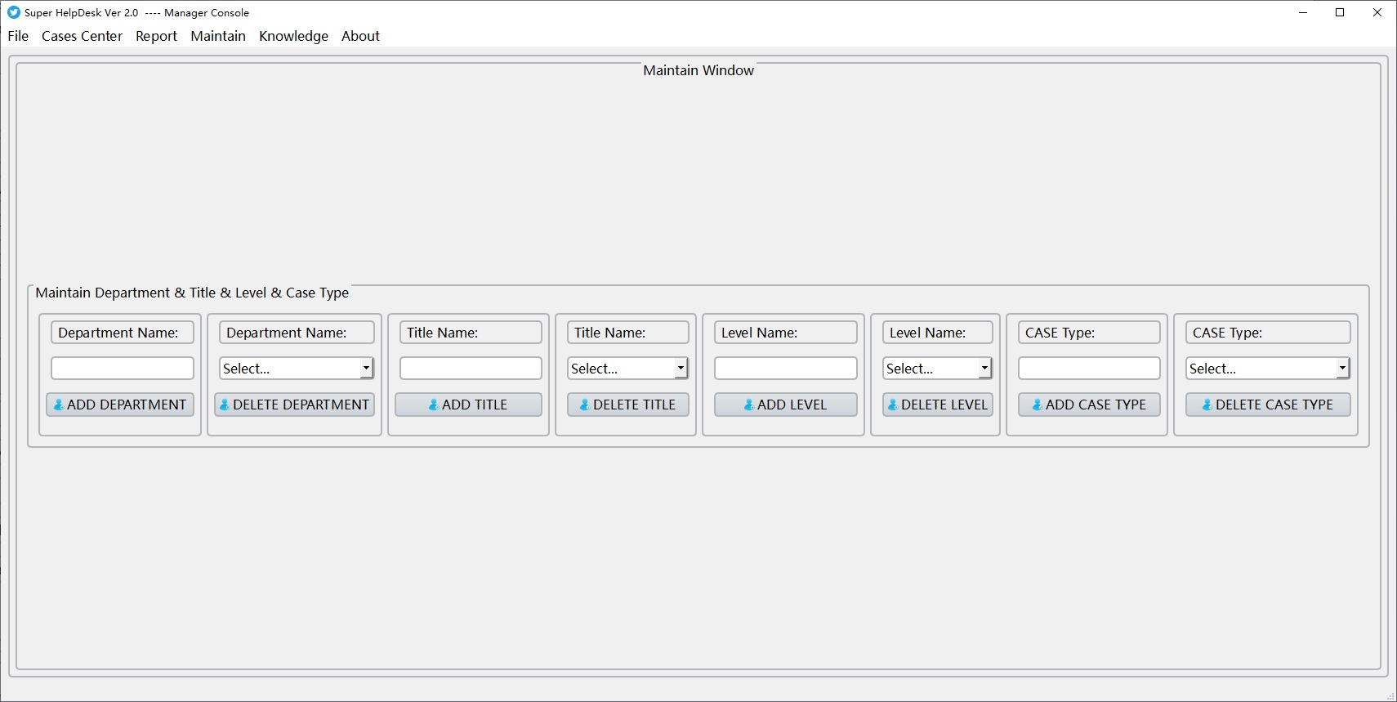The height and width of the screenshot is (702, 1397).
Task: Open the Maintain menu
Action: point(218,36)
